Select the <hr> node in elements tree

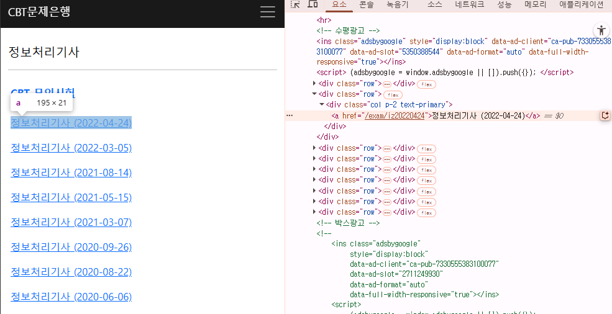pyautogui.click(x=324, y=20)
